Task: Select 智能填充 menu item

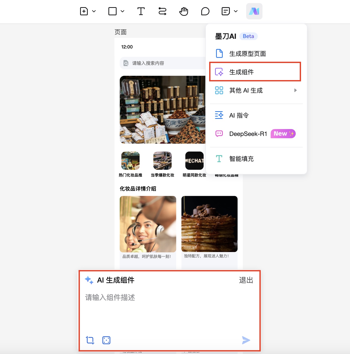Action: coord(256,159)
